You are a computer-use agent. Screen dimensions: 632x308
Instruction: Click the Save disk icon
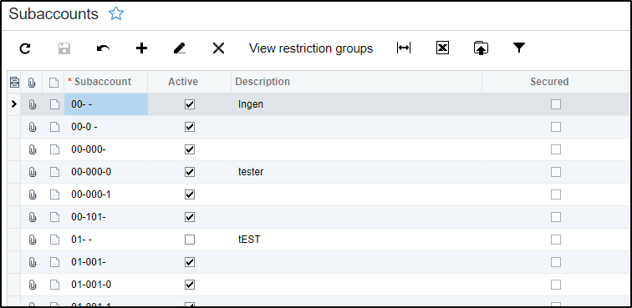click(x=64, y=48)
